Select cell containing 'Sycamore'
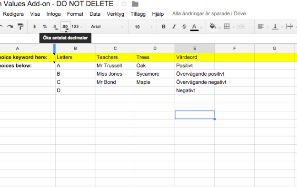Screen dimensions: 297x187 tap(155, 74)
